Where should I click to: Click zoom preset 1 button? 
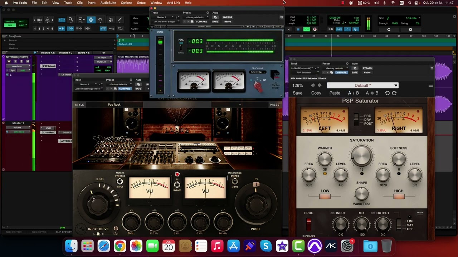click(x=35, y=29)
